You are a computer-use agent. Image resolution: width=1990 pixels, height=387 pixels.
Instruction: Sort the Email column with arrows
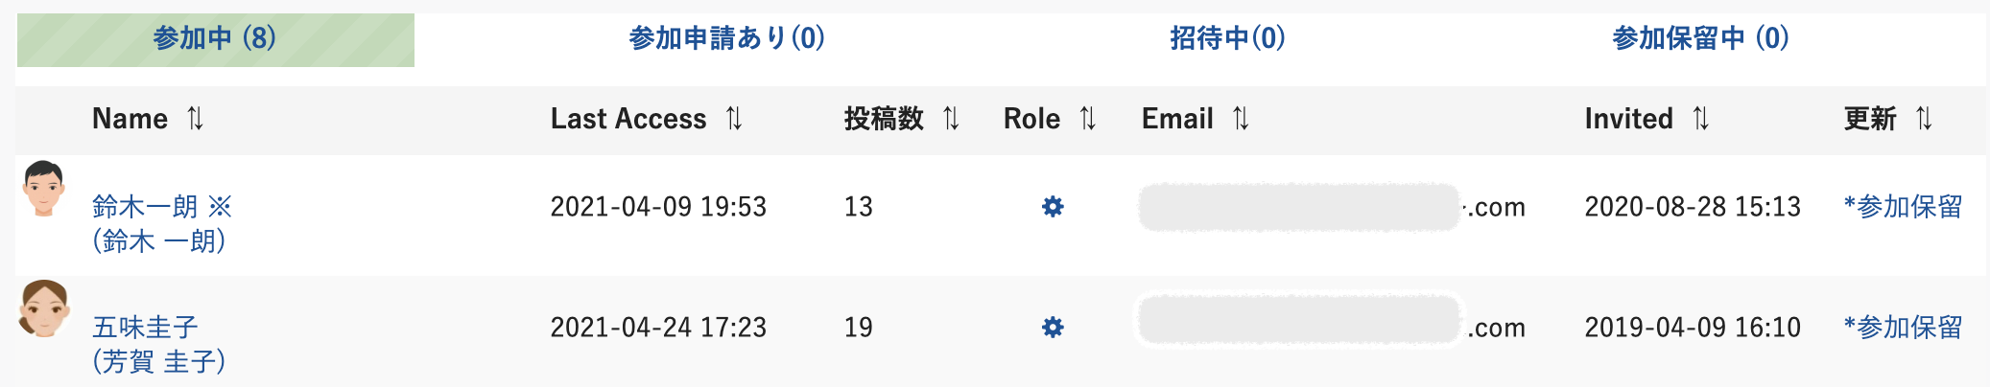[x=1241, y=119]
